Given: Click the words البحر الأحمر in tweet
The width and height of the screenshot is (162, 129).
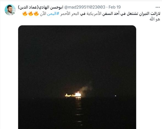Looking at the screenshot, I should coord(70,14).
